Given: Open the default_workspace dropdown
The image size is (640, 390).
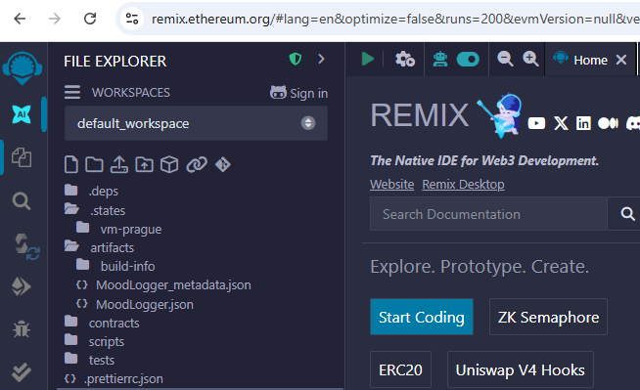Looking at the screenshot, I should click(x=196, y=123).
